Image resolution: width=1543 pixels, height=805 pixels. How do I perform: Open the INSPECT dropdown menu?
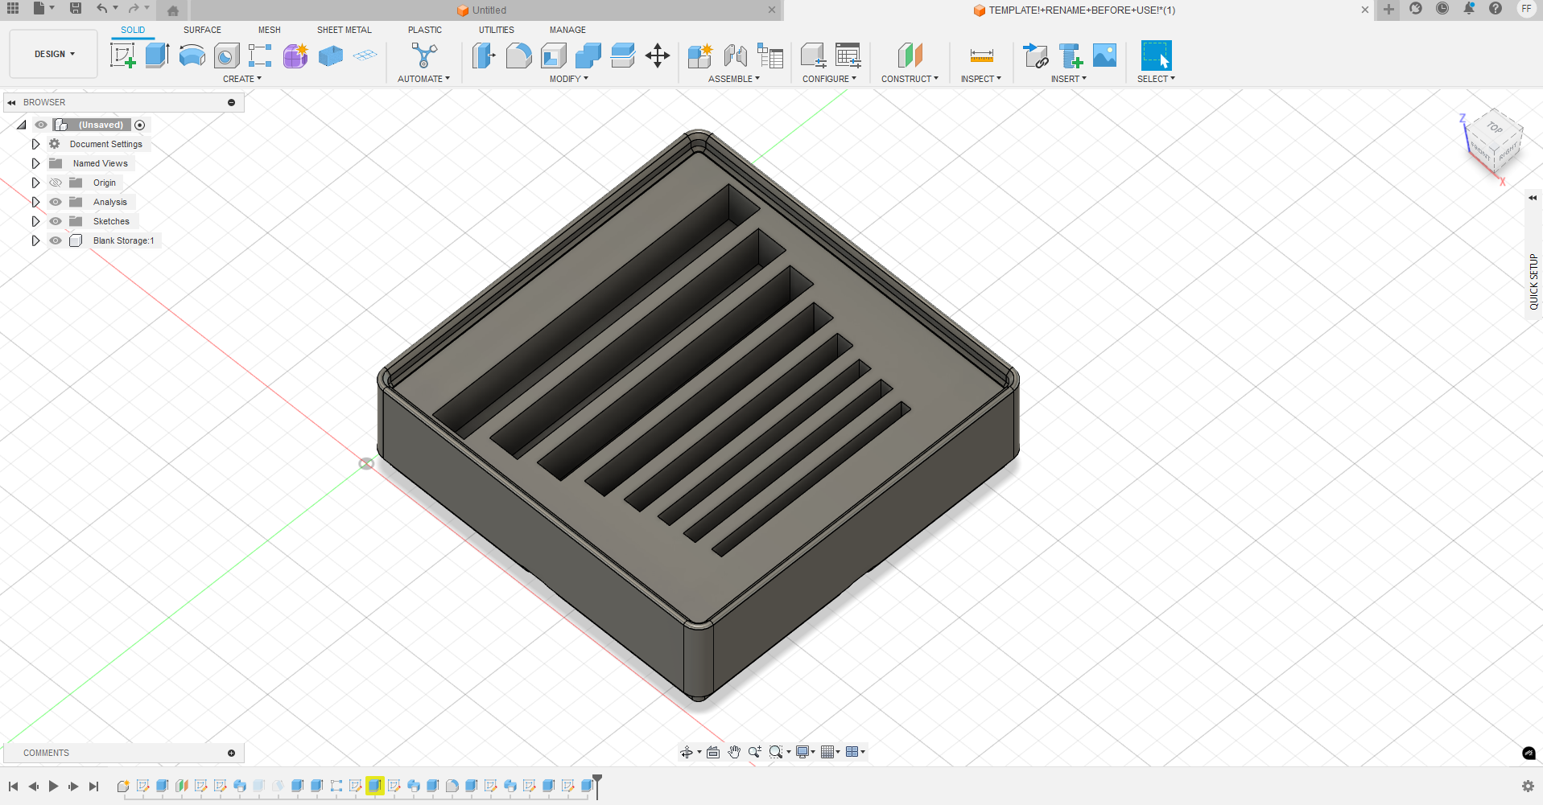pos(981,79)
